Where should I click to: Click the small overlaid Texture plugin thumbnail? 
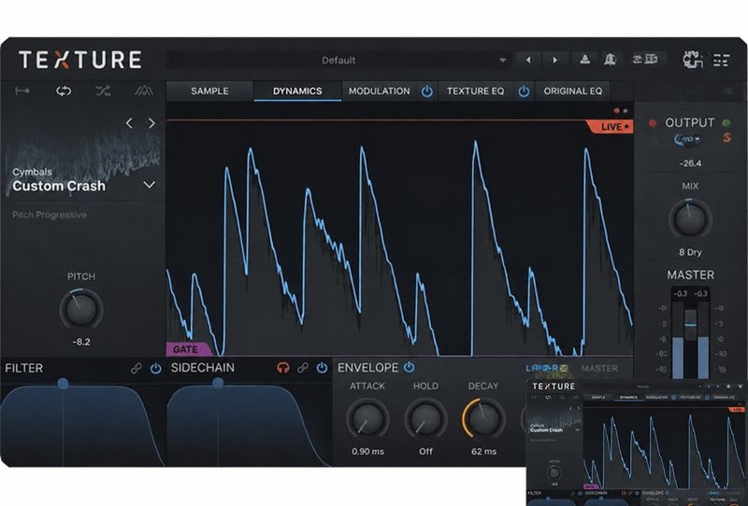coord(637,443)
